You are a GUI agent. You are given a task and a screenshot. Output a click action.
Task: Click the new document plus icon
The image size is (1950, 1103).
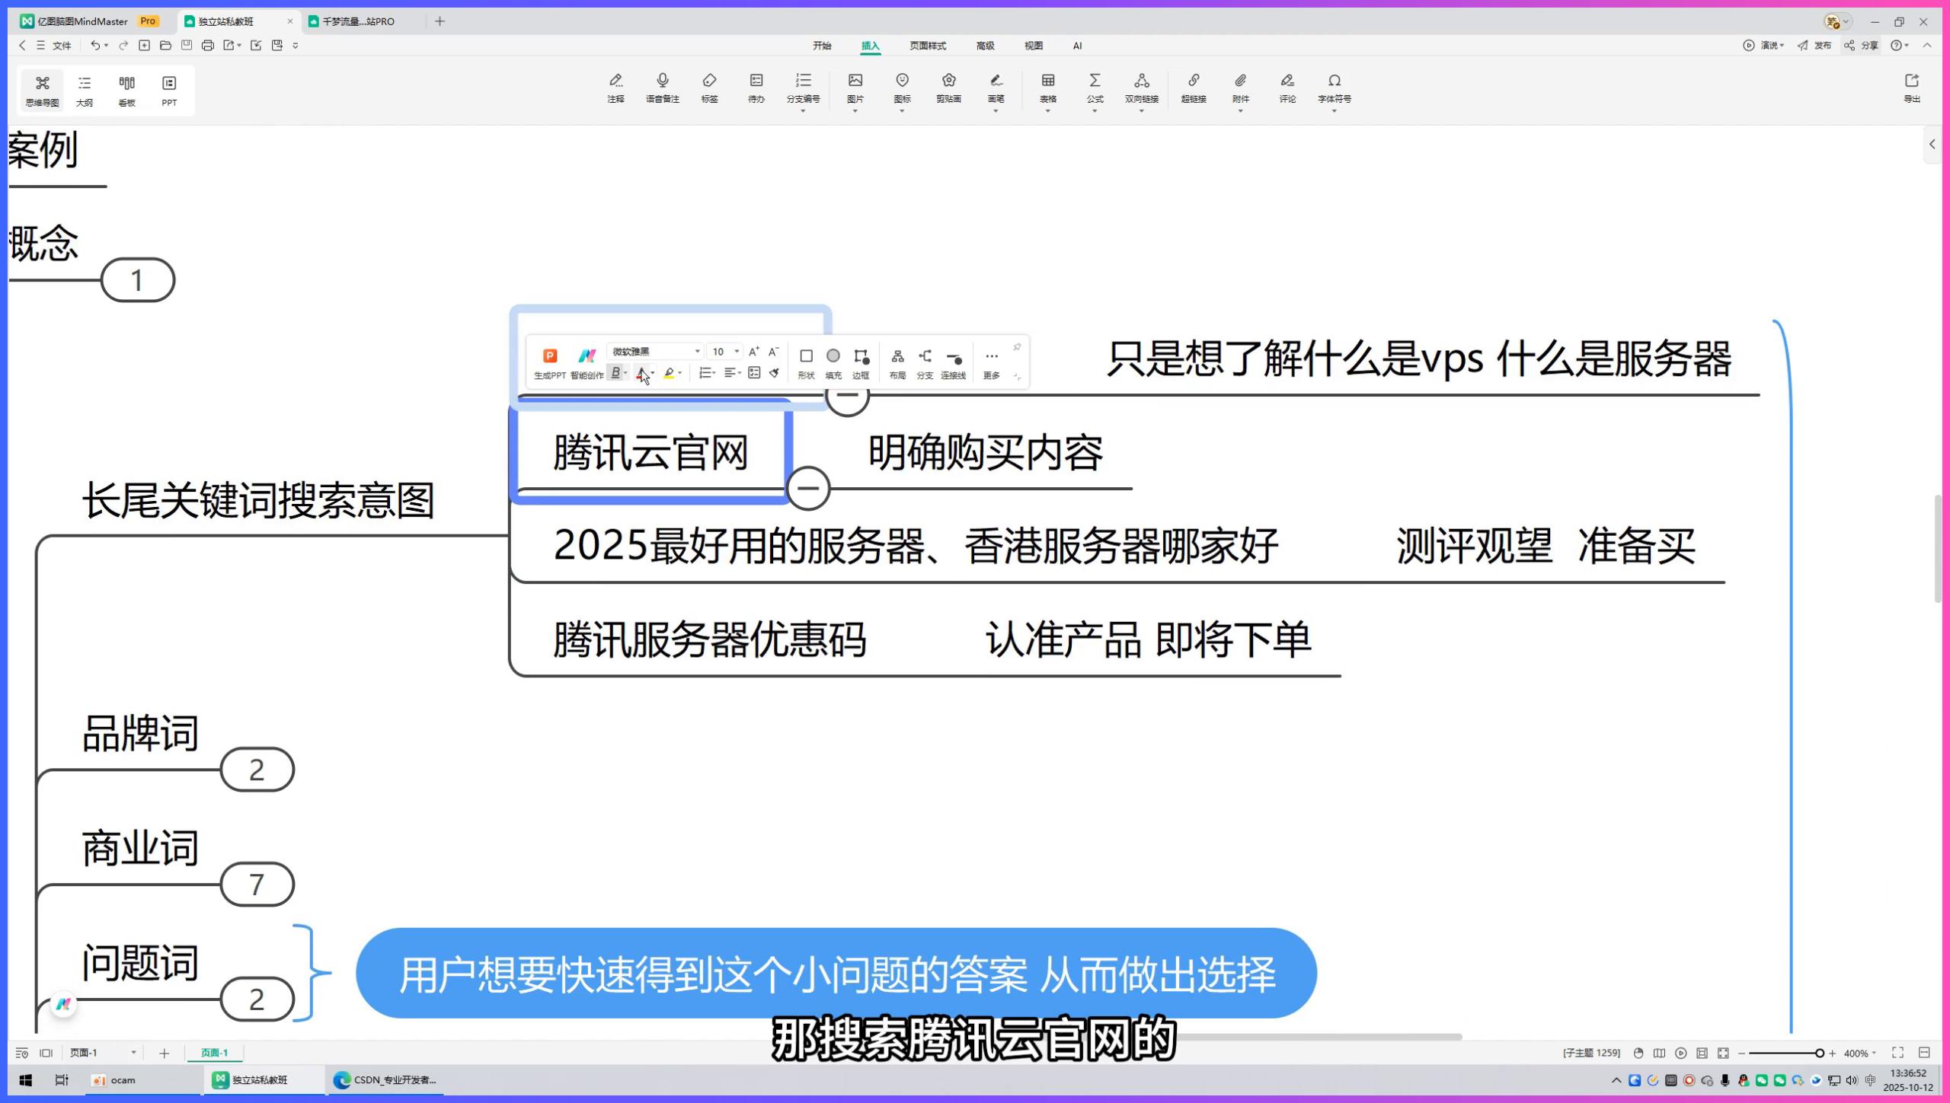pos(144,46)
